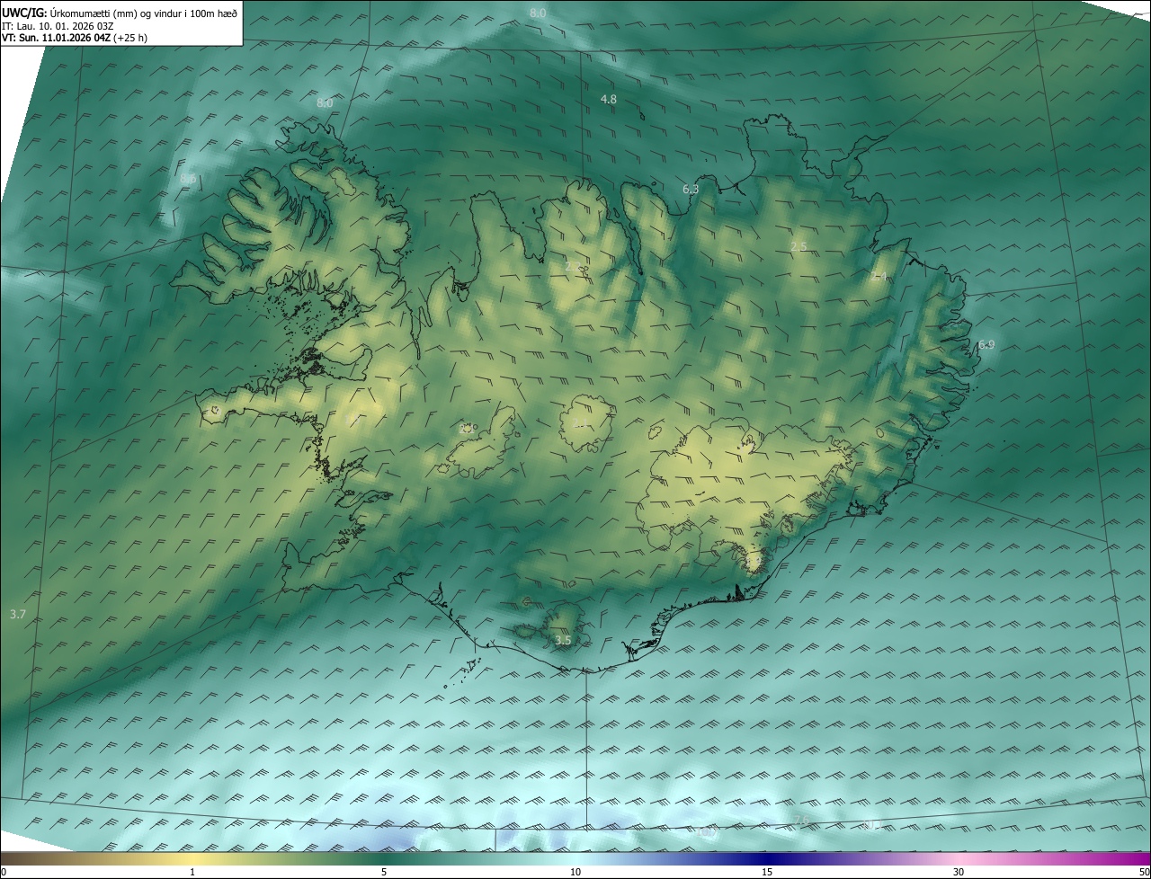Image resolution: width=1151 pixels, height=879 pixels.
Task: Click the 3.5 value label on the southern glacier
Action: (563, 640)
